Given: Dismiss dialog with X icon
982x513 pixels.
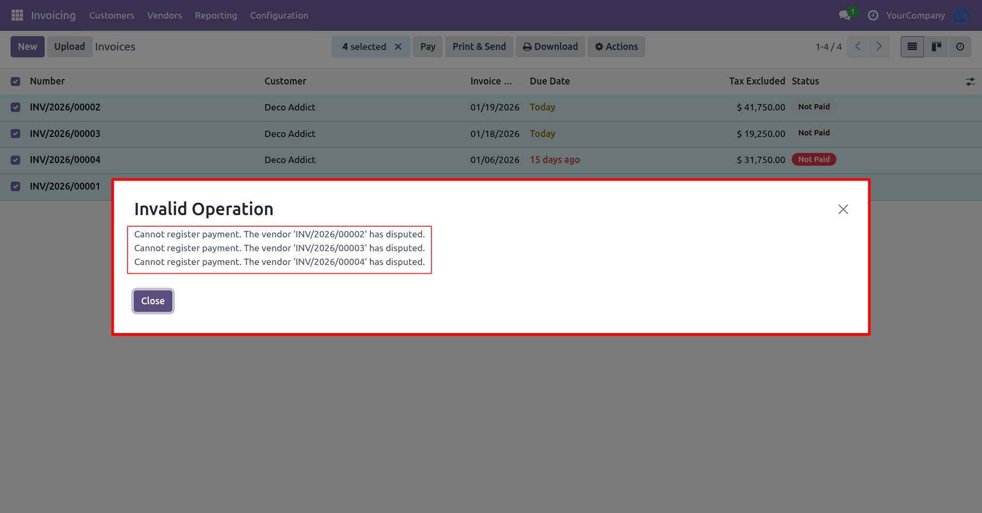Looking at the screenshot, I should tap(843, 209).
